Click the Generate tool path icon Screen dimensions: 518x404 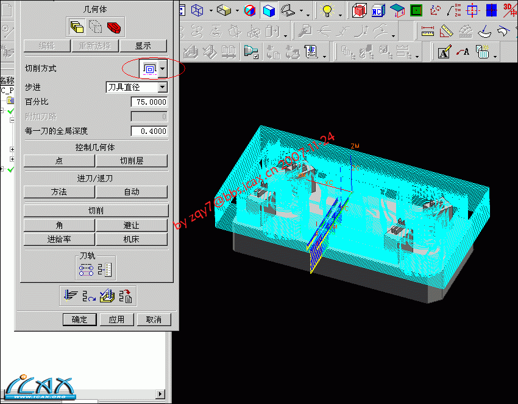pos(70,296)
